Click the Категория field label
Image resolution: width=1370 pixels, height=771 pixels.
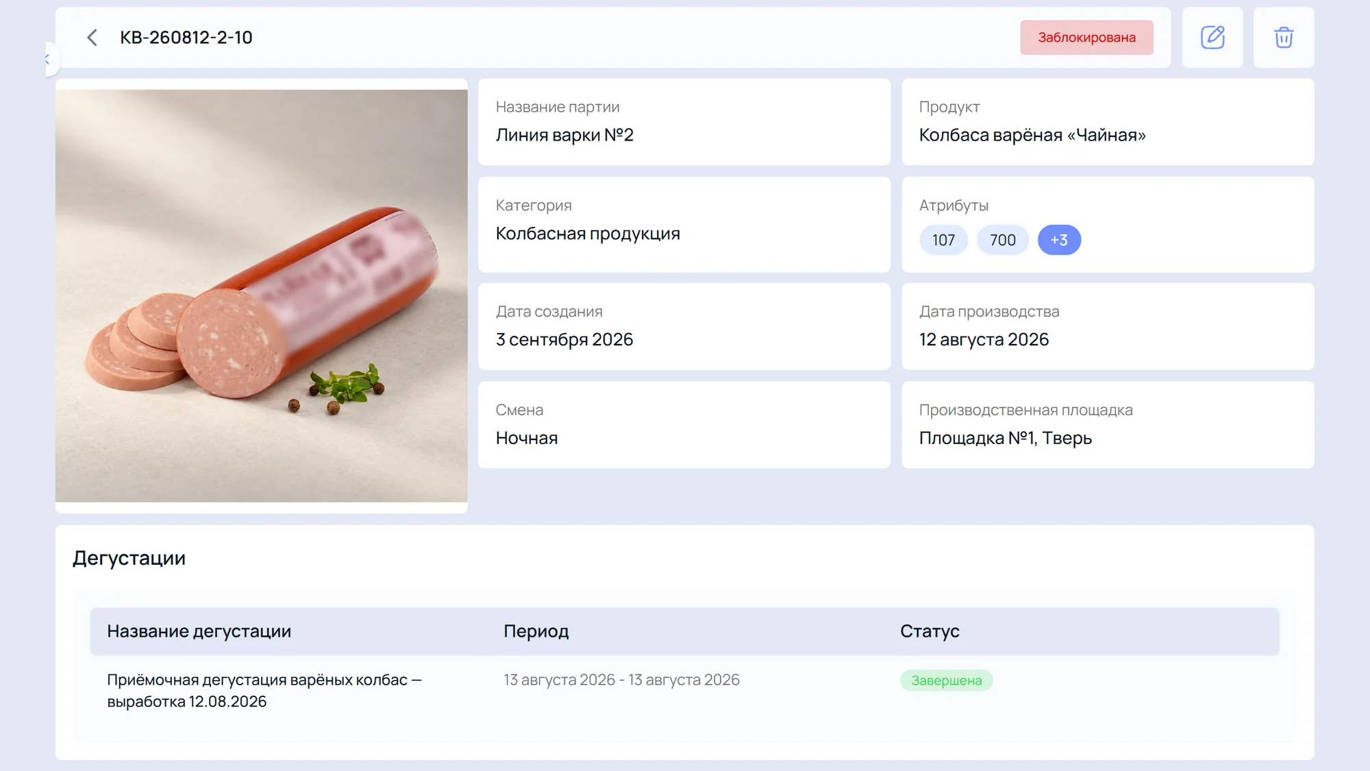click(x=534, y=206)
